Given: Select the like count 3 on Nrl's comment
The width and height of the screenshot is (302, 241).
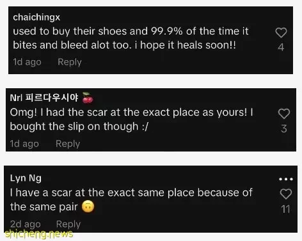Looking at the screenshot, I should click(x=284, y=128).
